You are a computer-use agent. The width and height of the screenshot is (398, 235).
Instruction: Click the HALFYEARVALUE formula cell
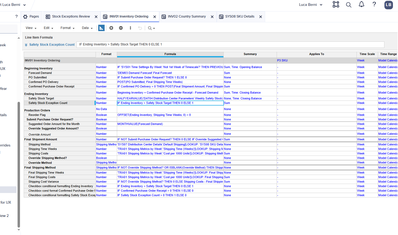click(x=170, y=98)
